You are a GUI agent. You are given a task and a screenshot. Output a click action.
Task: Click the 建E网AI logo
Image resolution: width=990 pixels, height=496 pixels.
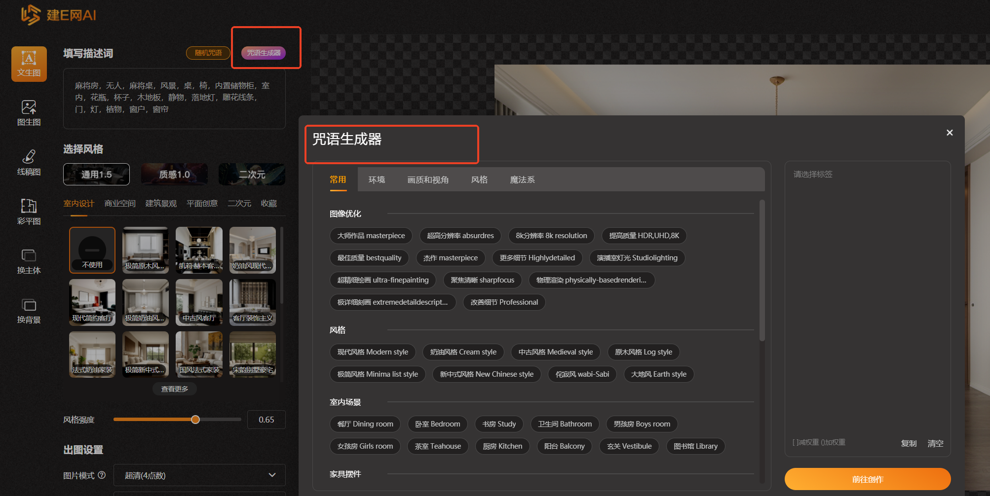coord(59,15)
